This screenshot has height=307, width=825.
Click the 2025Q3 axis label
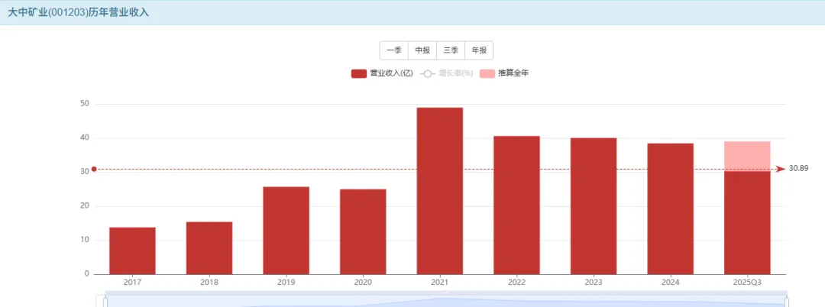[x=747, y=283]
